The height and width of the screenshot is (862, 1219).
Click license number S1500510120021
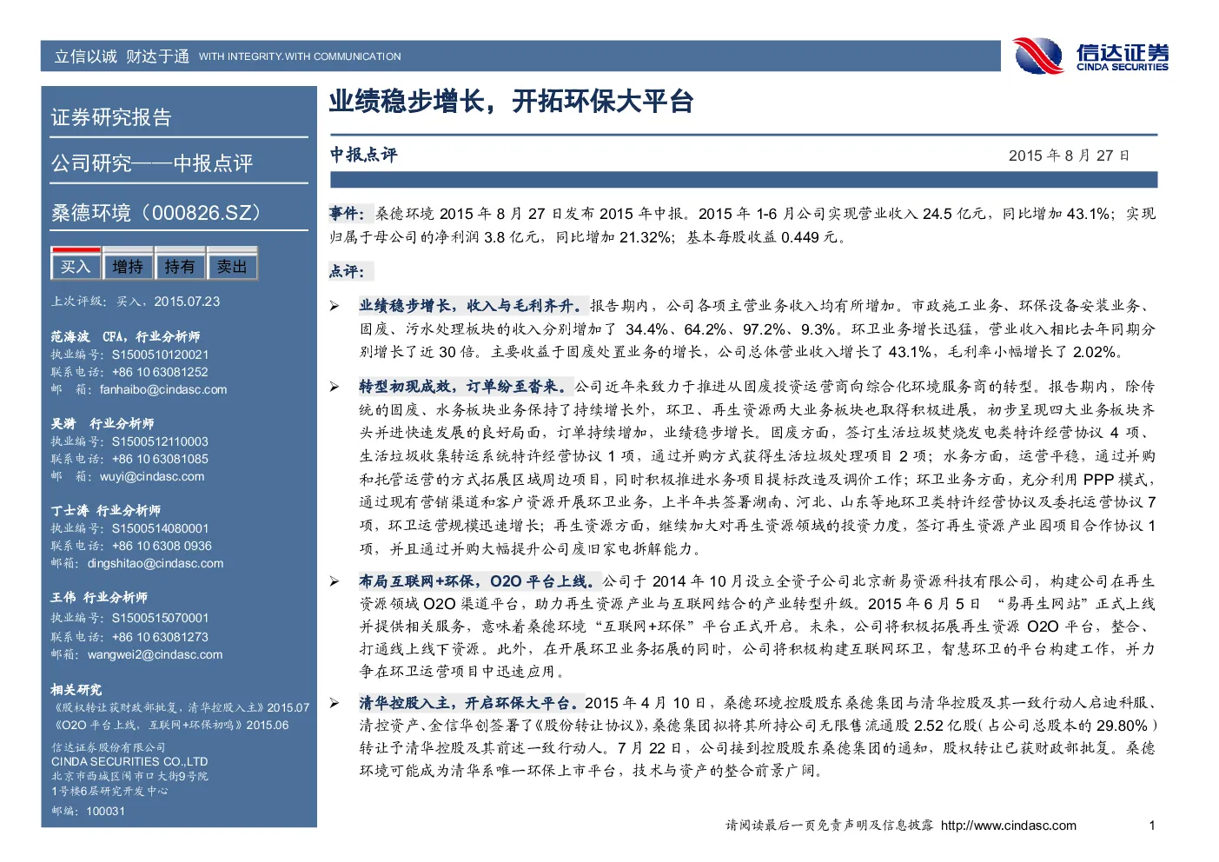click(161, 355)
